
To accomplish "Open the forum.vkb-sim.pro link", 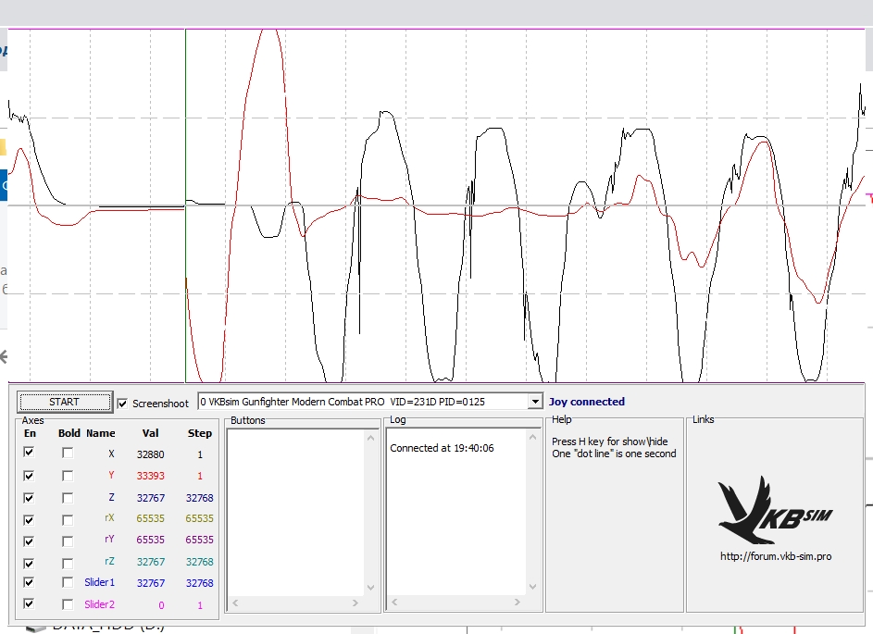I will (775, 557).
